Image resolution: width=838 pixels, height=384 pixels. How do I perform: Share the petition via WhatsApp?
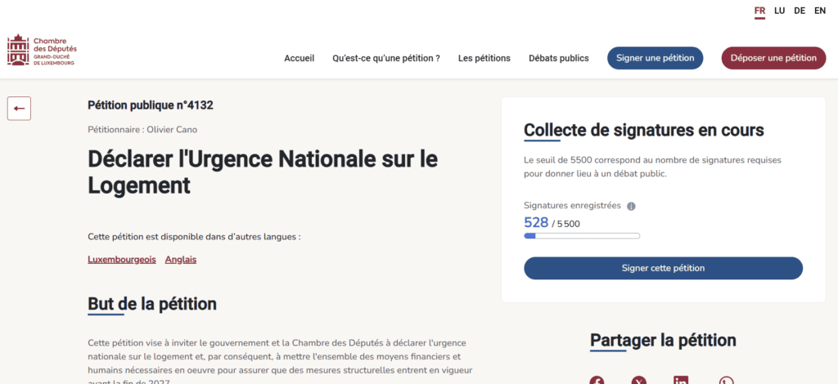(726, 380)
